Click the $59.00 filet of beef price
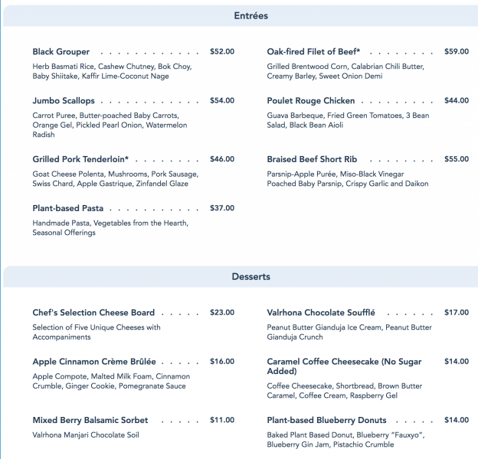478x459 pixels. pos(457,52)
